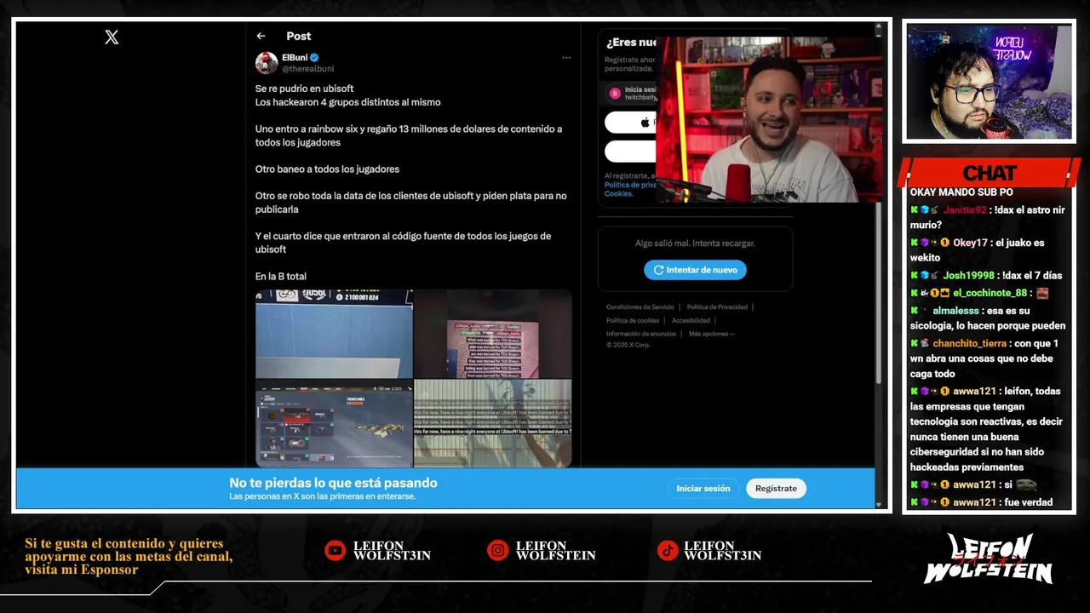The height and width of the screenshot is (613, 1090).
Task: Click the Leifon Wolfstein logo
Action: [x=990, y=559]
